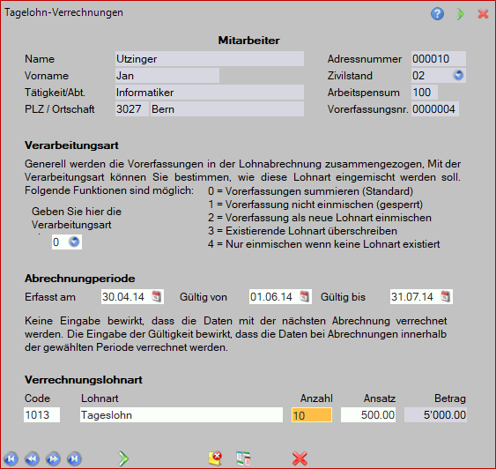Jump to previous record with rewind icon

[x=32, y=458]
